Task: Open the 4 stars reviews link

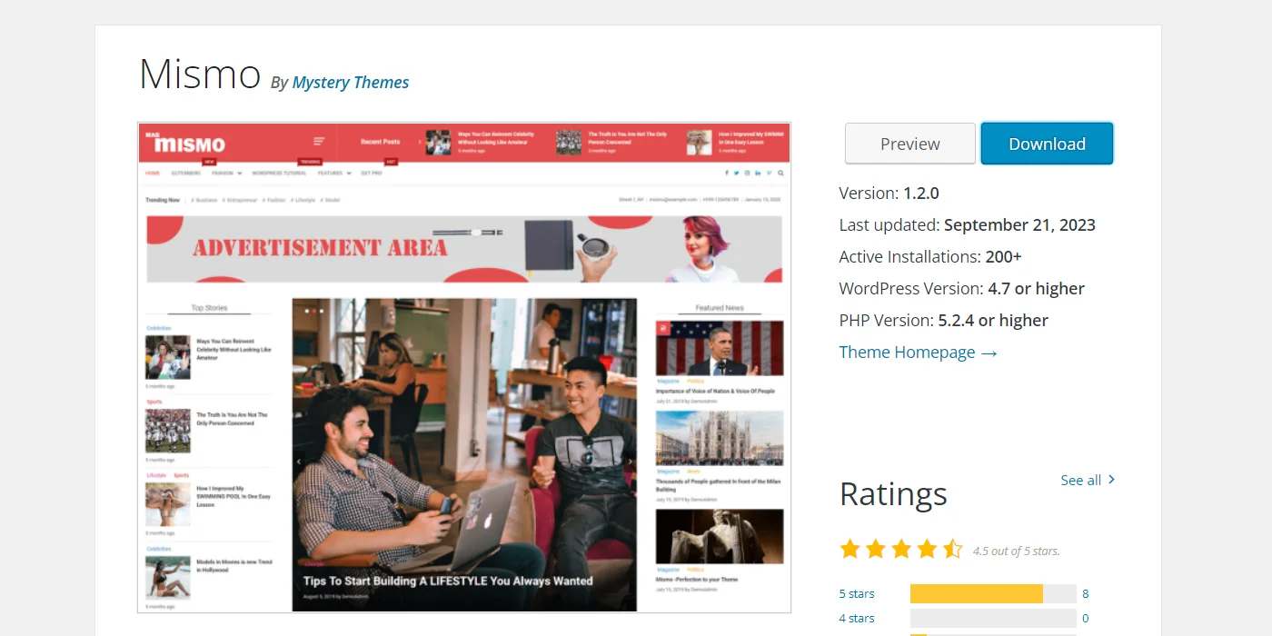Action: [857, 618]
